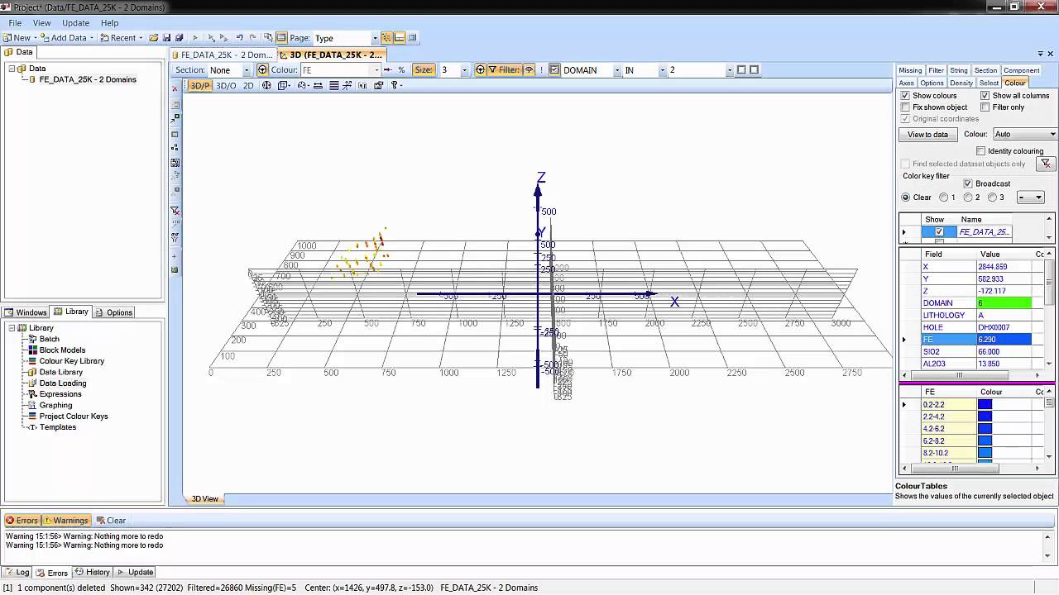Select Block Models in Library tree
Screen dimensions: 1059x595
(62, 350)
